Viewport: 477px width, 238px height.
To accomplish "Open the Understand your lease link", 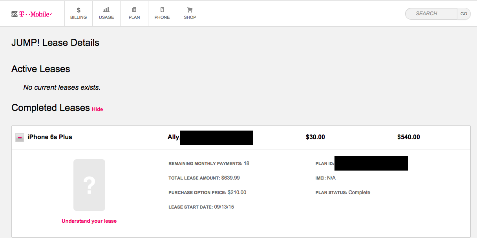I will tap(89, 221).
